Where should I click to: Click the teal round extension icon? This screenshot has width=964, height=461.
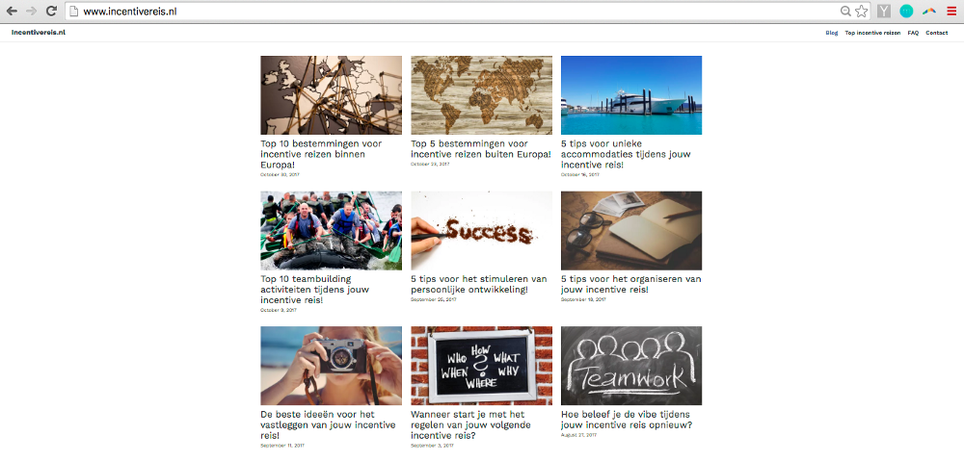pos(906,11)
